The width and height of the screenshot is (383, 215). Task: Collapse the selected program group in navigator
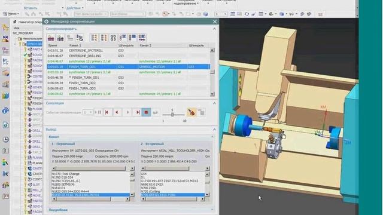[x=16, y=44]
